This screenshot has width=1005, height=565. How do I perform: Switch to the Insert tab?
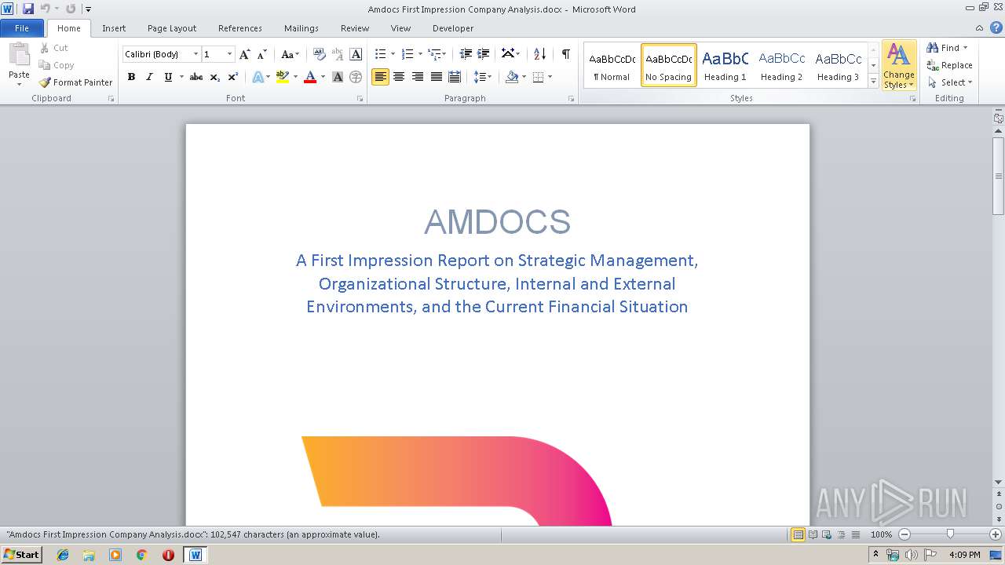[114, 28]
